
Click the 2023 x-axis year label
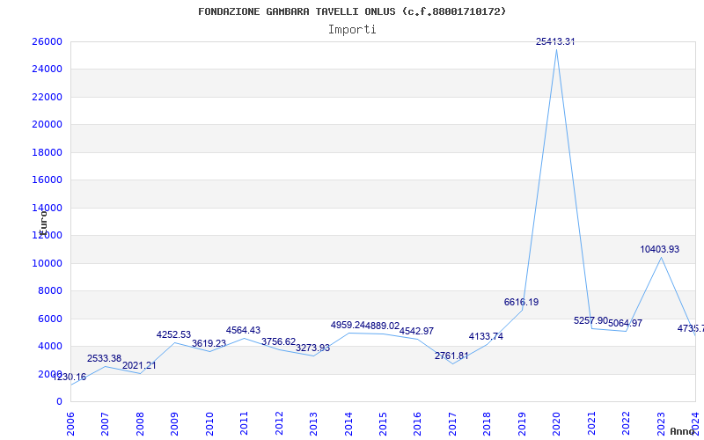[661, 424]
